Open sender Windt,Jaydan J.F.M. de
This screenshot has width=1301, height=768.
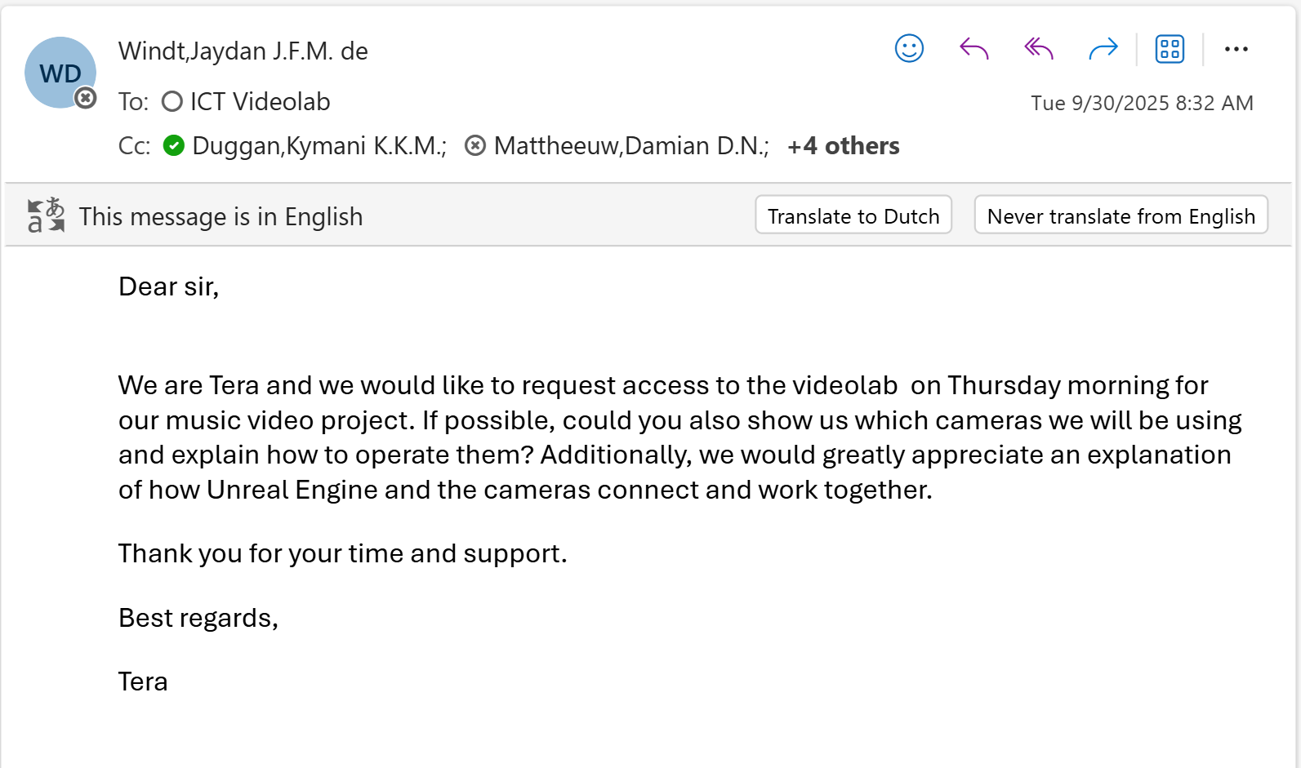(243, 51)
